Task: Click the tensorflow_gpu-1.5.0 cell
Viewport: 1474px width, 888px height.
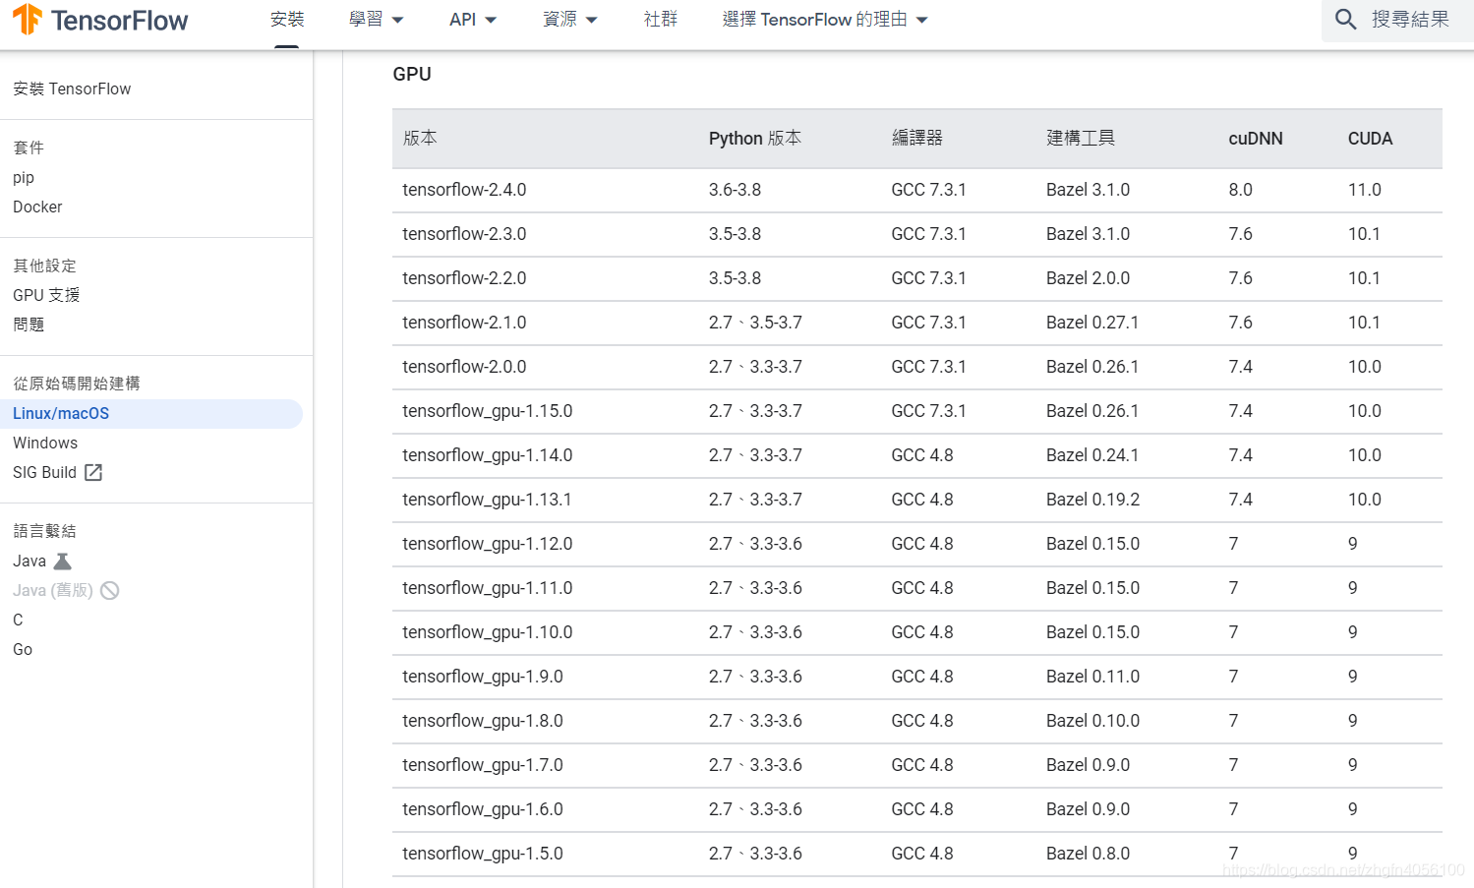Action: click(483, 854)
